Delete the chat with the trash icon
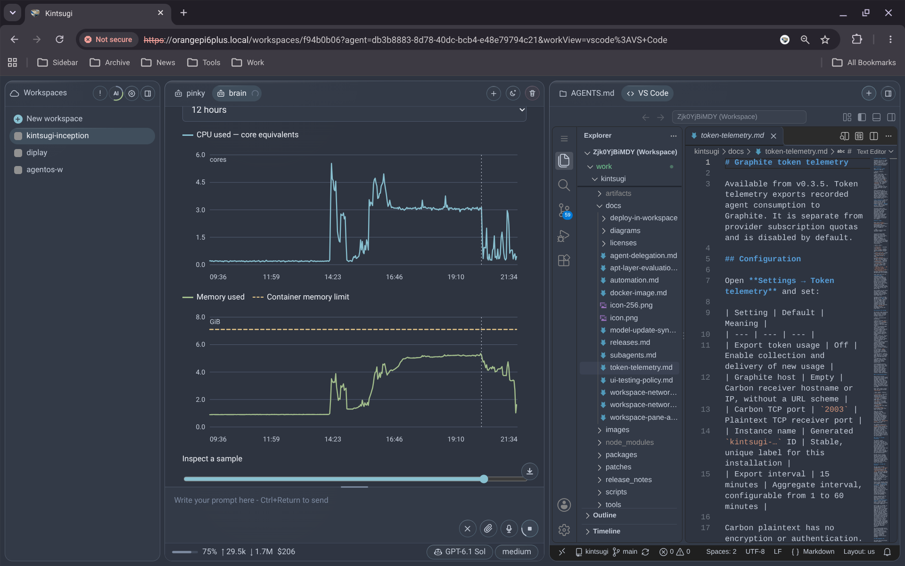The width and height of the screenshot is (905, 566). 532,93
